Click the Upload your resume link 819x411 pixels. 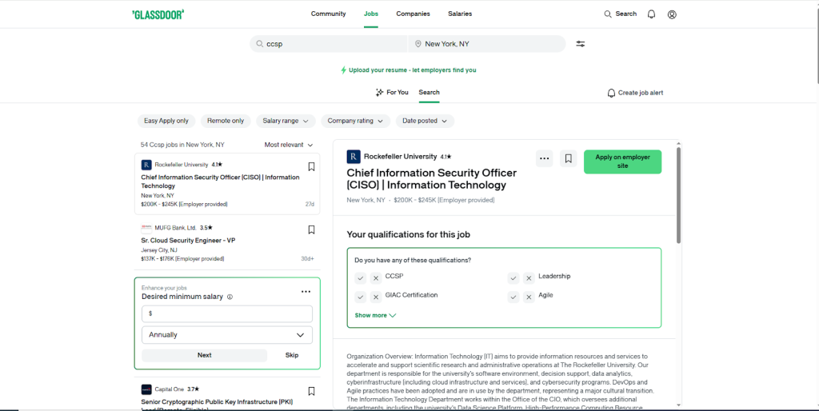click(413, 70)
